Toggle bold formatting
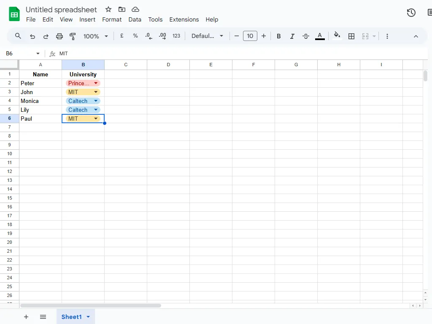Image resolution: width=432 pixels, height=324 pixels. click(278, 36)
